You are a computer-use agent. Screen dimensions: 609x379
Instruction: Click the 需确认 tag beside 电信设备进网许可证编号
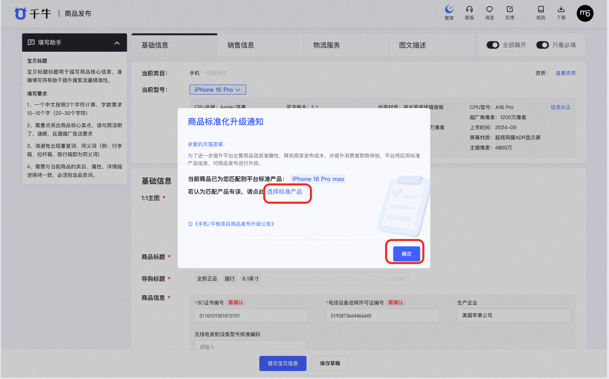tap(396, 303)
